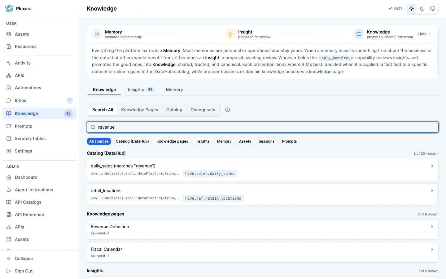The image size is (446, 279).
Task: Filter results by Catalog (DataHub)
Action: point(132,141)
